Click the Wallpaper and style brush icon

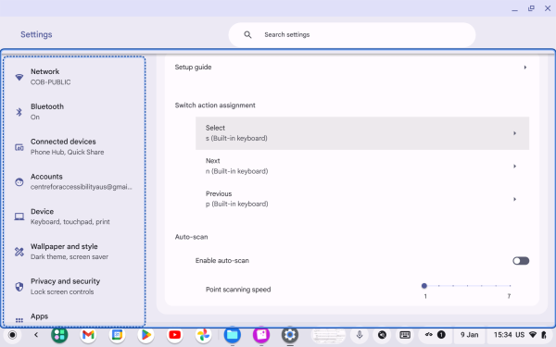(x=19, y=252)
